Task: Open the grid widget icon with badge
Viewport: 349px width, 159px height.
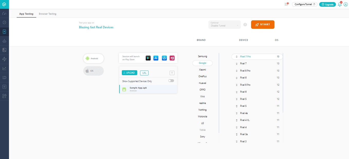Action: pyautogui.click(x=286, y=4)
